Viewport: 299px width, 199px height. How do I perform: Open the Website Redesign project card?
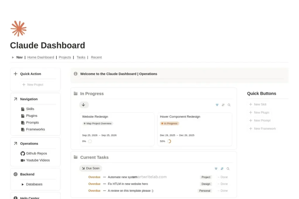pyautogui.click(x=117, y=129)
